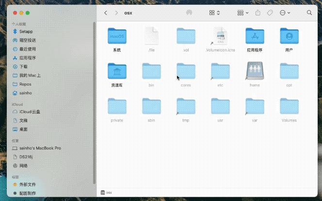Select iCloud云盘 in the sidebar
The image size is (322, 201).
point(30,112)
